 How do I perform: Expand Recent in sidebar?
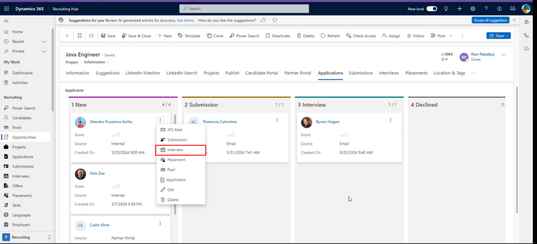point(44,41)
